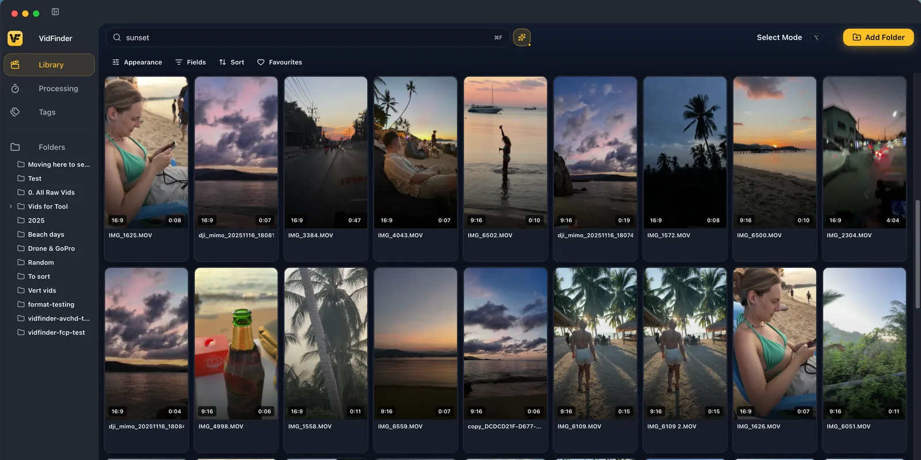This screenshot has height=460, width=921.
Task: Enable Select Mode
Action: (779, 37)
